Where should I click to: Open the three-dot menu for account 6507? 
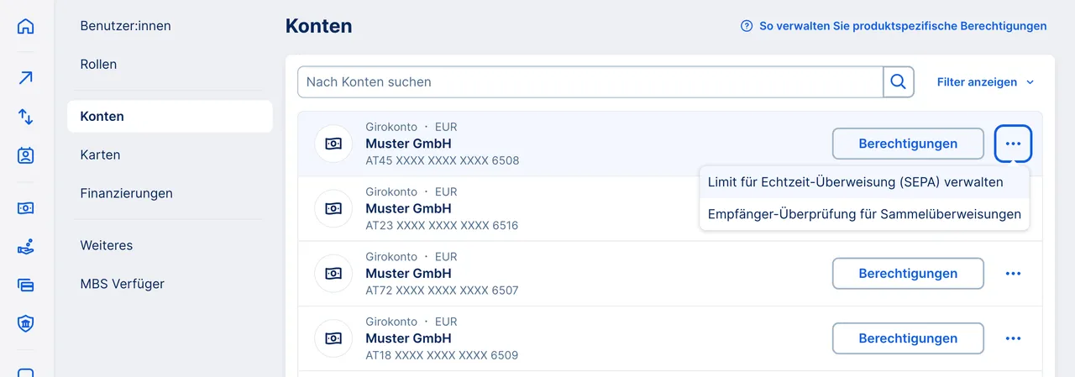click(x=1013, y=274)
